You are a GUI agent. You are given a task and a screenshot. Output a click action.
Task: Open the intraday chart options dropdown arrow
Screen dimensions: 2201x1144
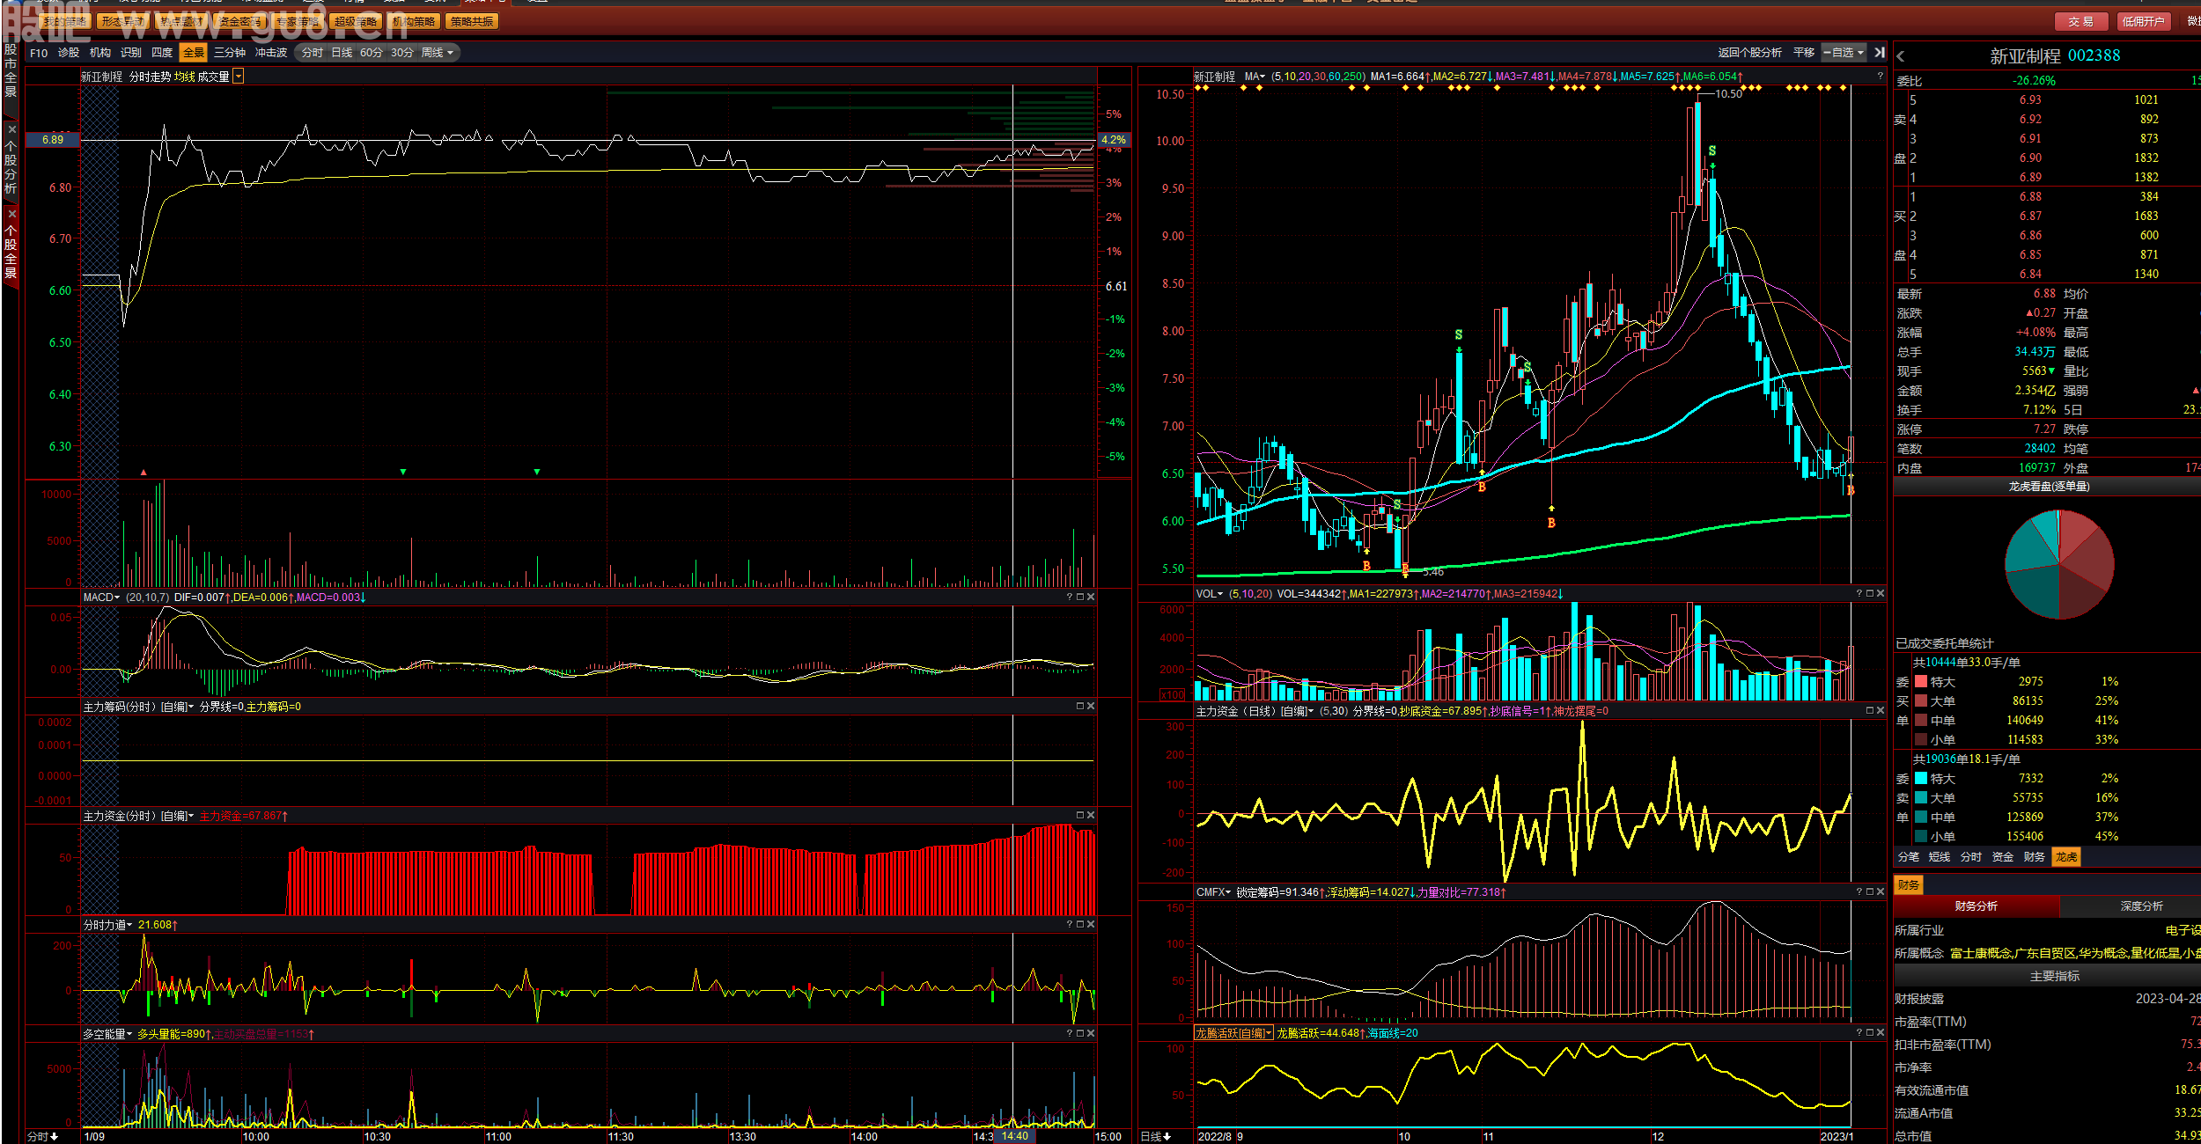[239, 77]
